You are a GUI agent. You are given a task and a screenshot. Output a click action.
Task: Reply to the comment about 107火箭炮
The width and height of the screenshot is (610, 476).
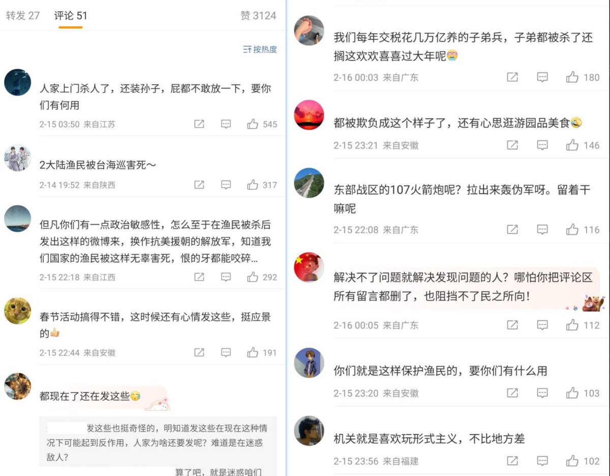542,230
